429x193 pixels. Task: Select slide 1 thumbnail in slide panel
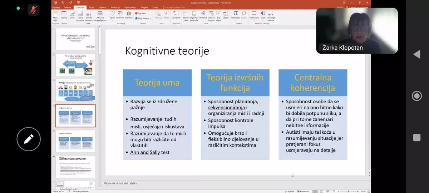(75, 39)
